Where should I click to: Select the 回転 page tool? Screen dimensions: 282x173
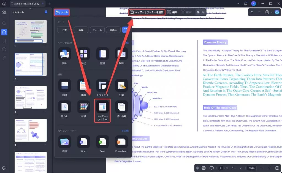coord(121,56)
